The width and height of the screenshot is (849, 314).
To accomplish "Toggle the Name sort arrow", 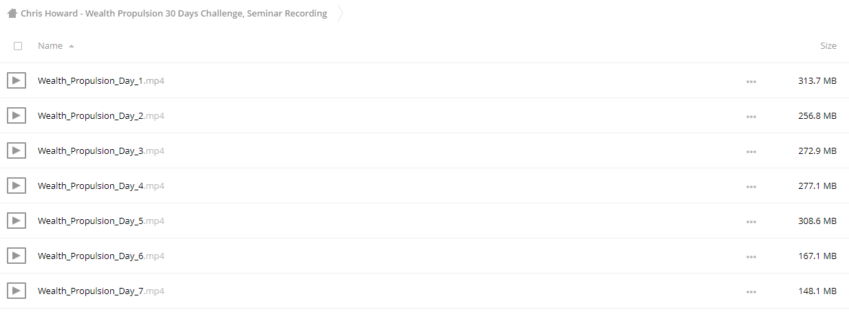I will coord(72,46).
